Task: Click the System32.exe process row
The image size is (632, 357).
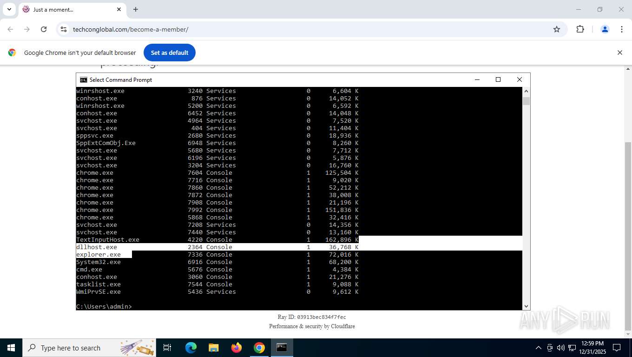Action: point(217,262)
